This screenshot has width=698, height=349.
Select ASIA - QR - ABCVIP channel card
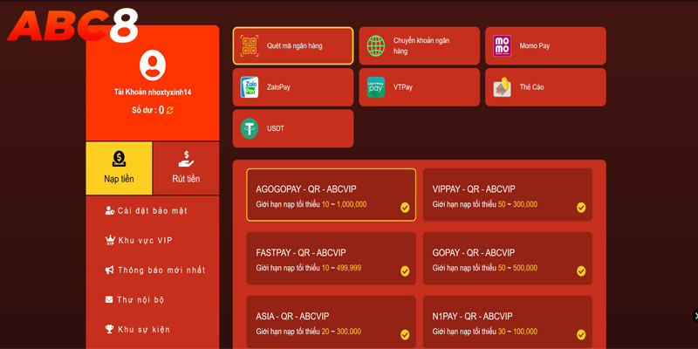[x=332, y=322]
